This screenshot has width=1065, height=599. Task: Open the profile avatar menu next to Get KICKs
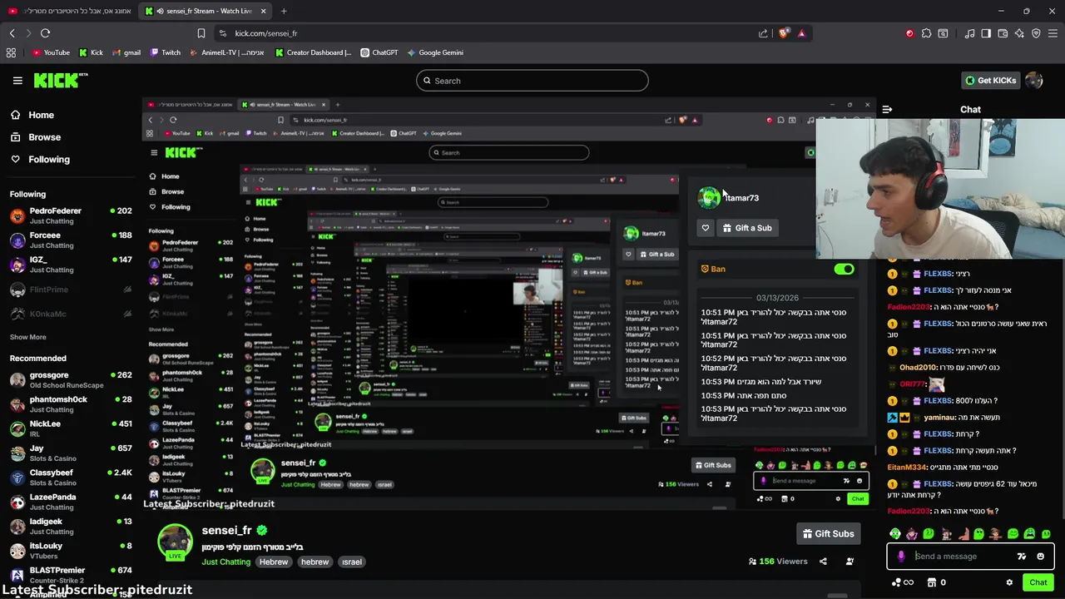coord(1034,81)
